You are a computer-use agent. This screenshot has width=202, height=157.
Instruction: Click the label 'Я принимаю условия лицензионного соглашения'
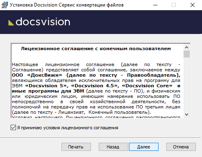click(68, 128)
